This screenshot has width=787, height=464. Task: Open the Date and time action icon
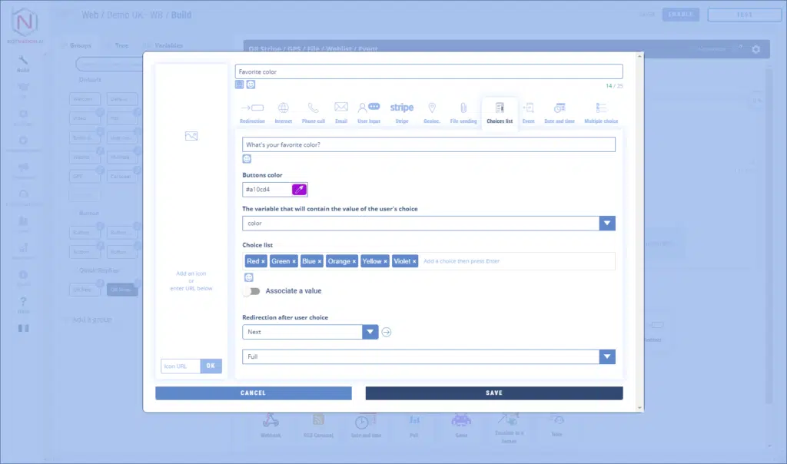pos(560,108)
